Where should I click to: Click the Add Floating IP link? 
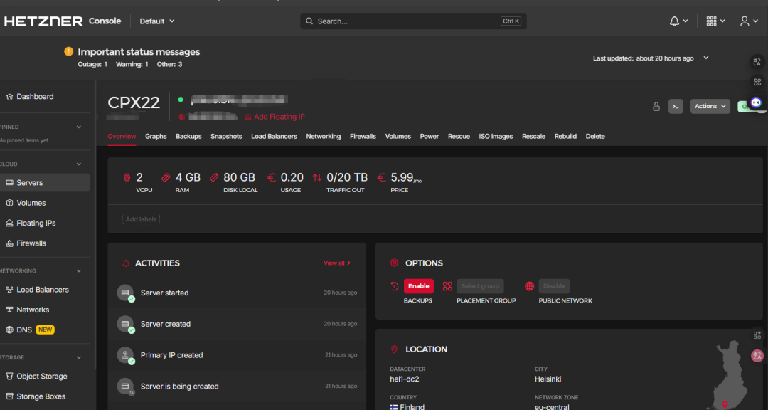tap(274, 117)
